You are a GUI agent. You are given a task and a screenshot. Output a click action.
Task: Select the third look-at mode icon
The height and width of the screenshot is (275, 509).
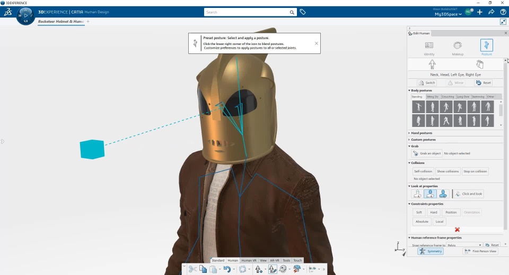443,194
